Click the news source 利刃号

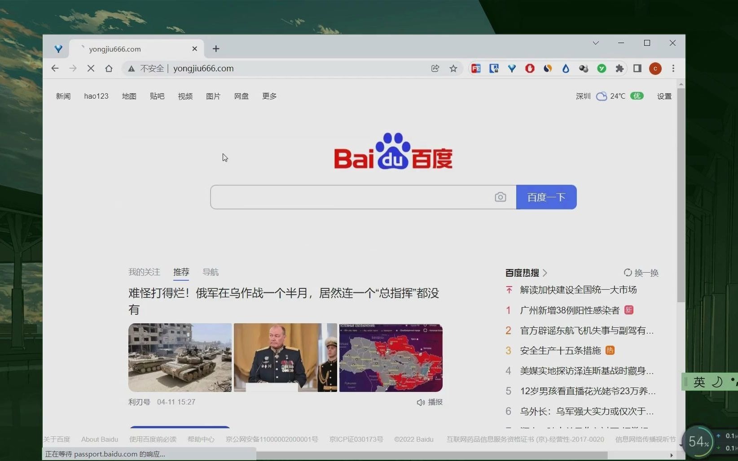(139, 402)
